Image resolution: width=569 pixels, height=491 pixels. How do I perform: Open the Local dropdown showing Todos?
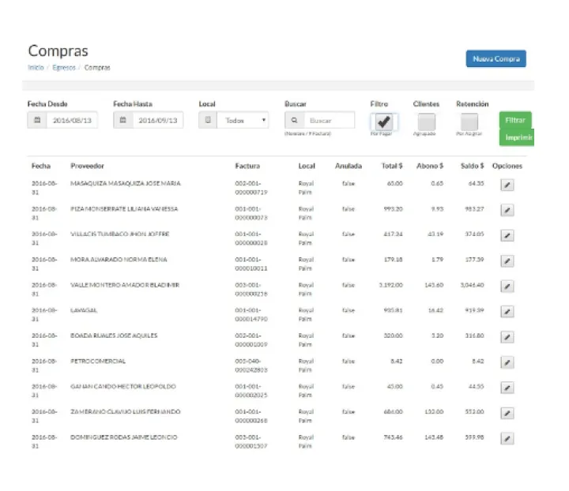(243, 121)
